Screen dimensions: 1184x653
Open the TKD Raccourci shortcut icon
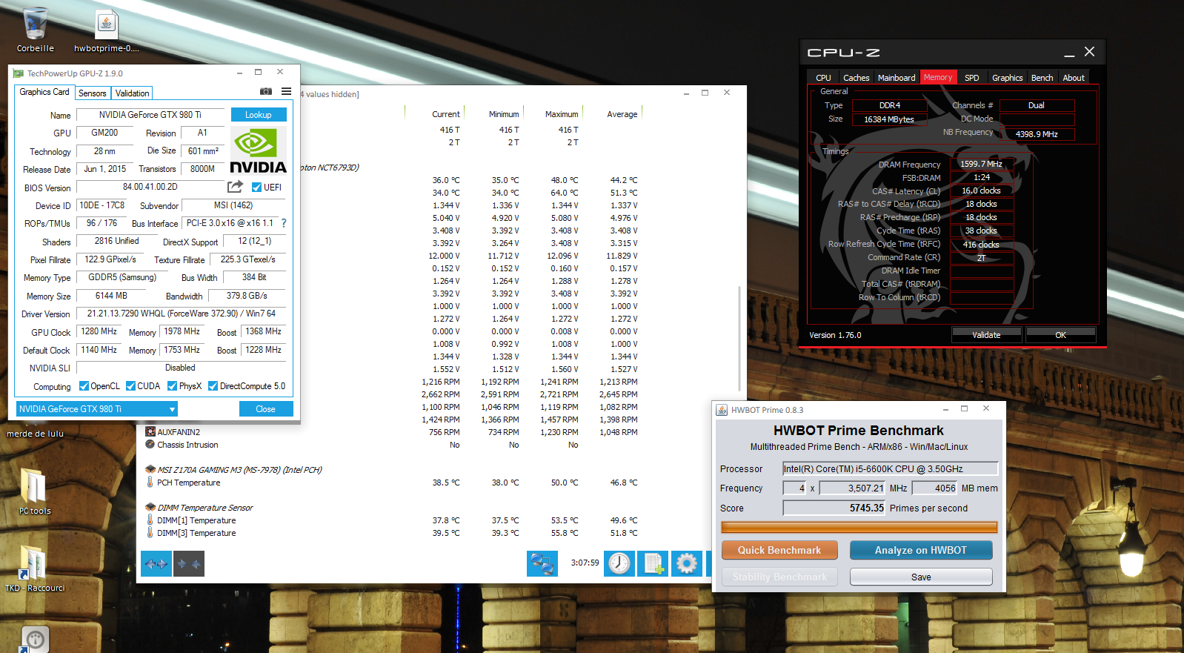point(33,563)
